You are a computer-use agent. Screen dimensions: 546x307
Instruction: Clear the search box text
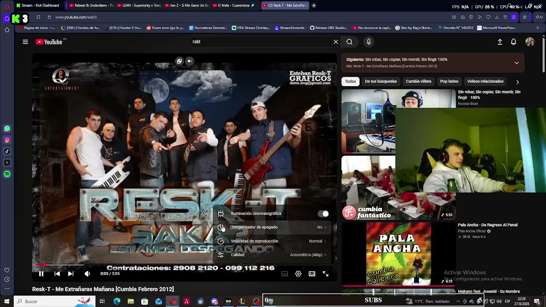point(336,42)
